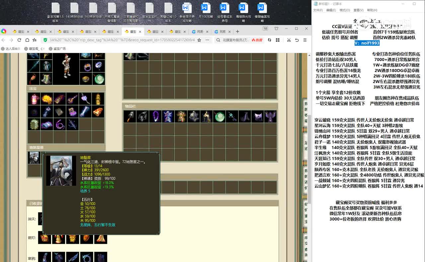Screen dimensions: 425x262
Task: Open the browser main hamburger menu
Action: tap(305, 40)
